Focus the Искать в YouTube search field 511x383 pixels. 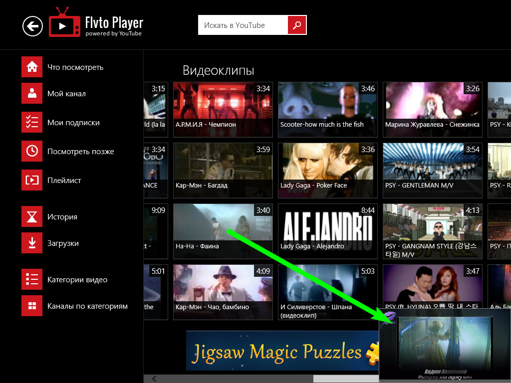243,25
